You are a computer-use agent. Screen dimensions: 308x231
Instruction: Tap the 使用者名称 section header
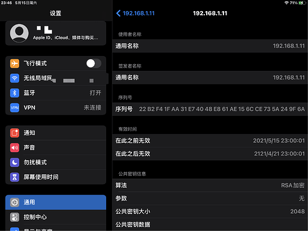(x=130, y=34)
